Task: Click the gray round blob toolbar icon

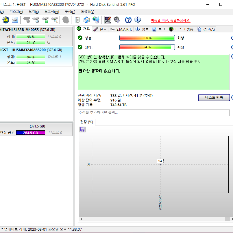Action: 66,20
